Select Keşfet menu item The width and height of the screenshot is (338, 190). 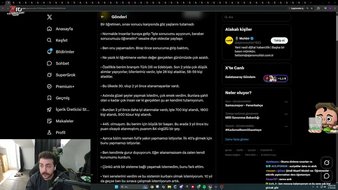(62, 40)
